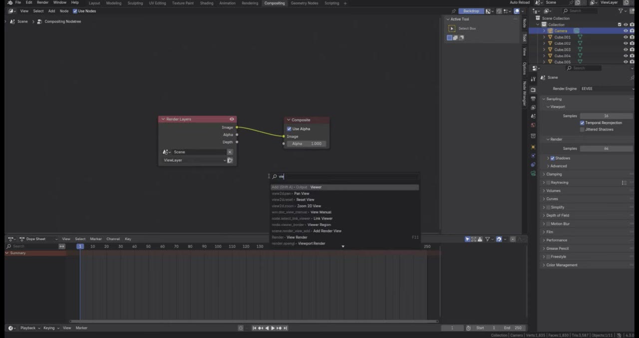Open the ViewLayer dropdown on Render Layers node

(194, 160)
